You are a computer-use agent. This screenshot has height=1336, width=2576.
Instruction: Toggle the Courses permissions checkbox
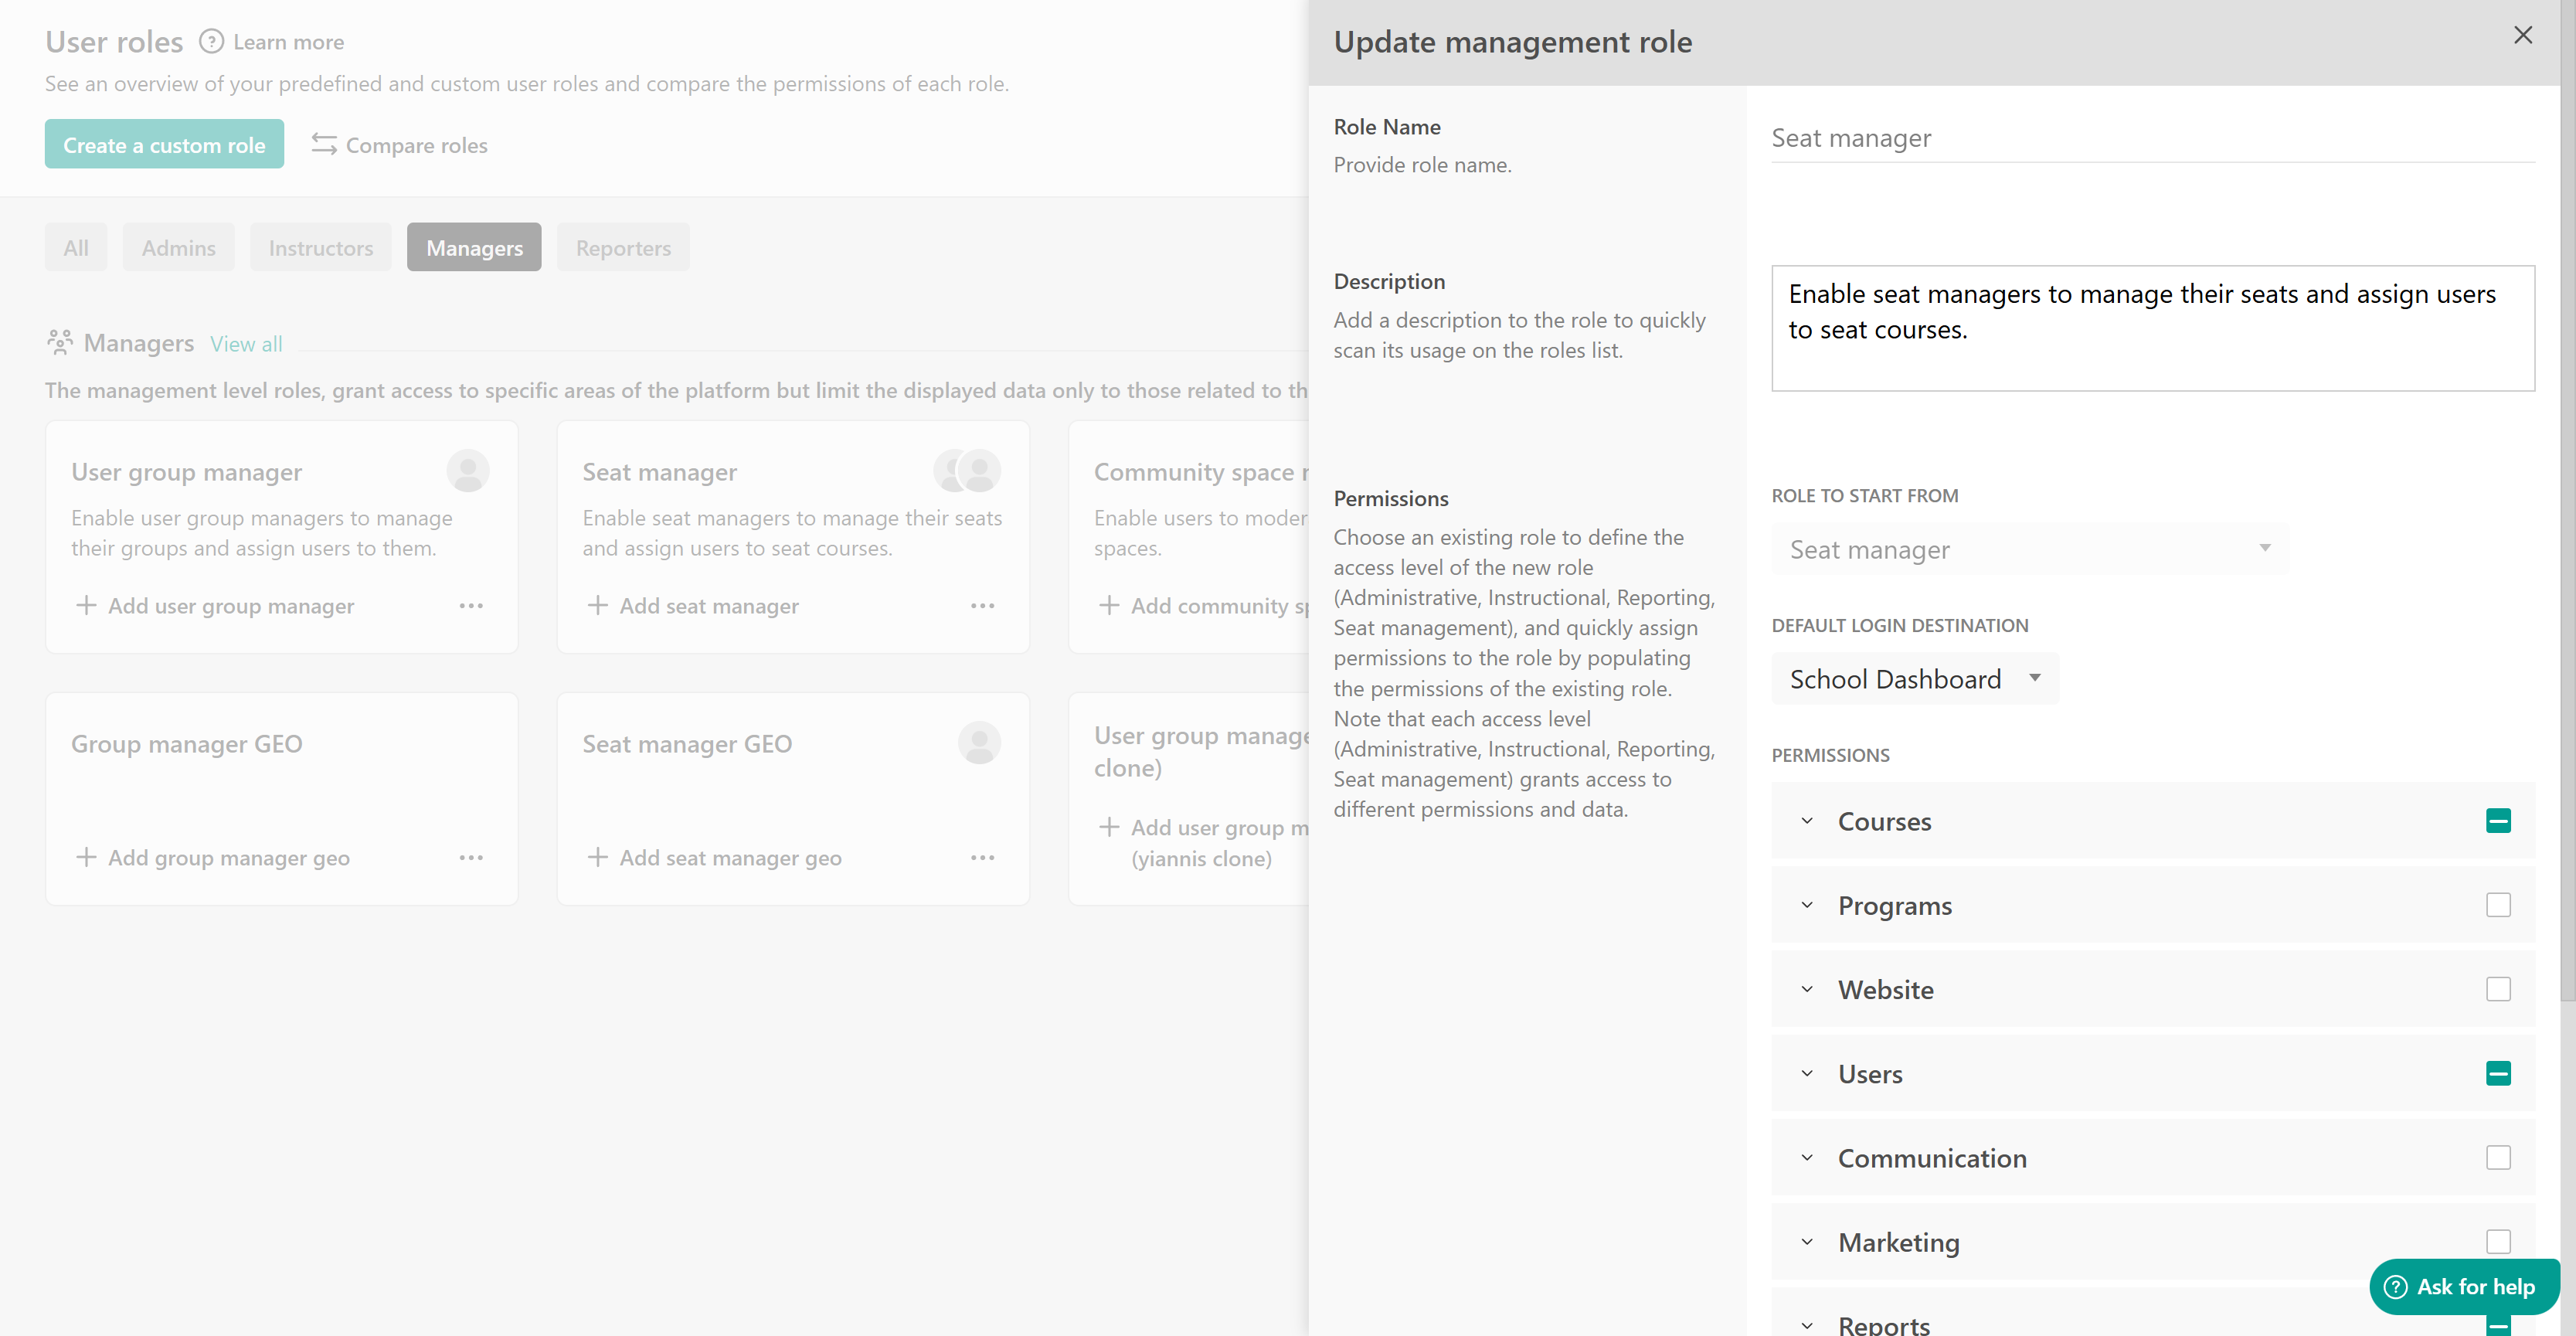(2497, 821)
